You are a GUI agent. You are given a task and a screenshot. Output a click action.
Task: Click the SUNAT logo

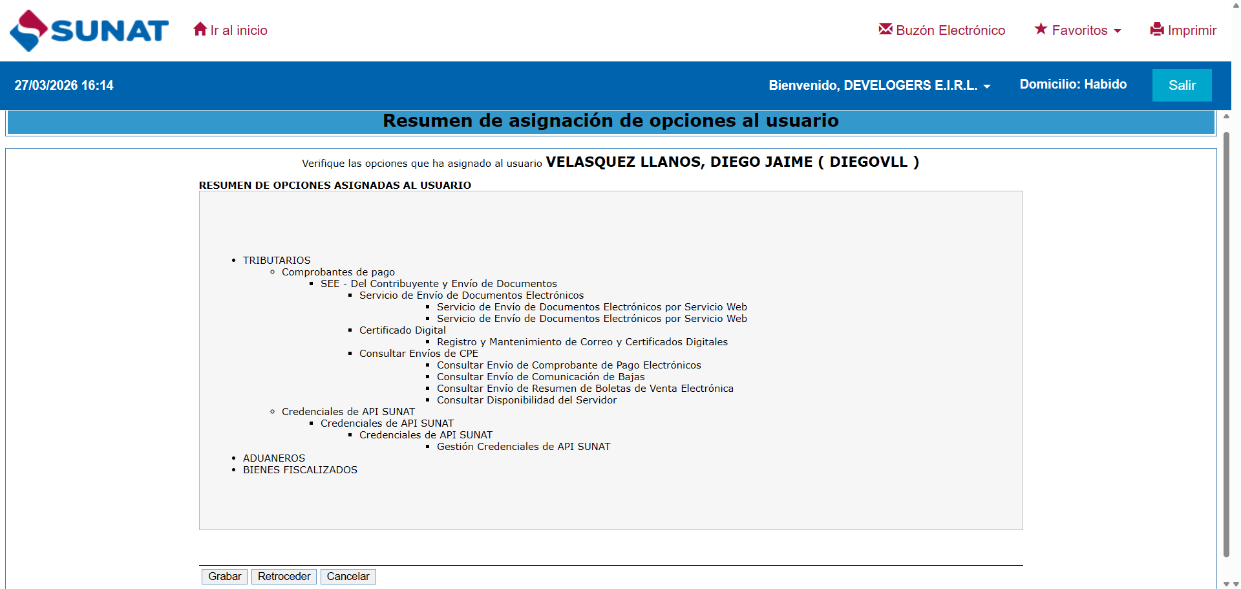[89, 30]
